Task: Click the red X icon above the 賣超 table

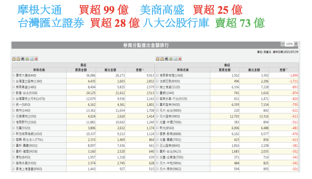Action: point(180,59)
